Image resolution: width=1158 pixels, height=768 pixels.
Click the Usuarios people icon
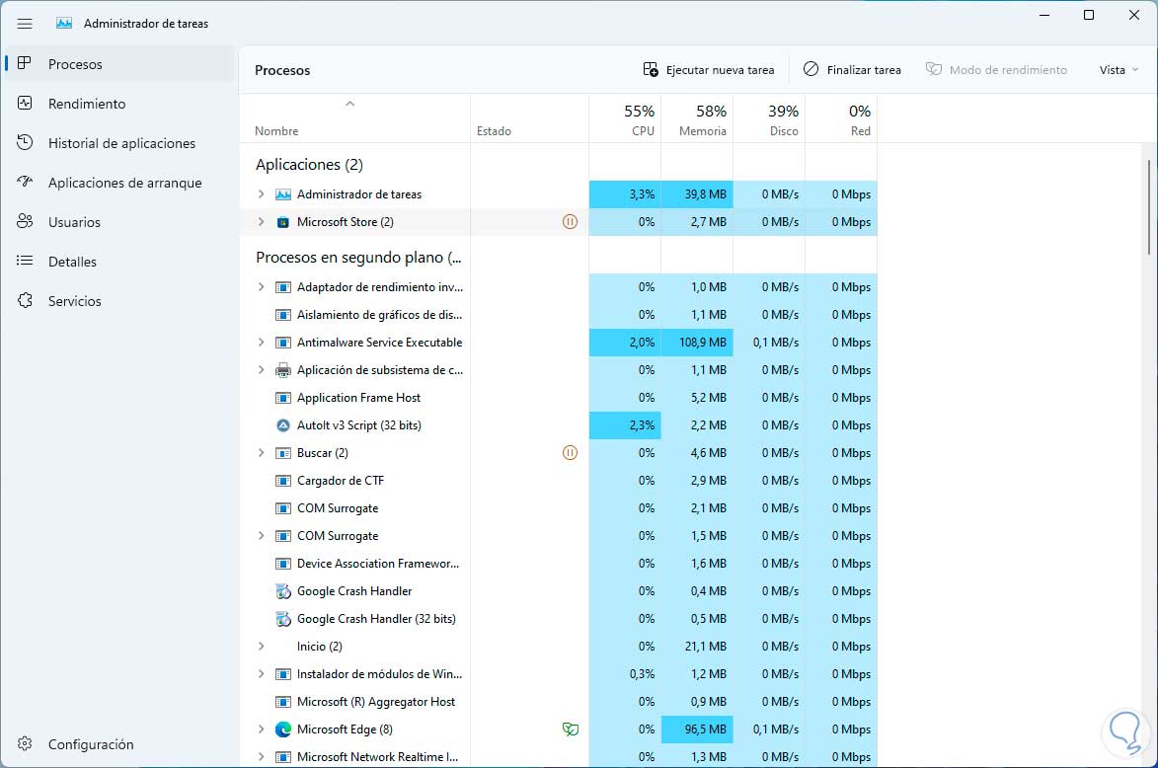(x=25, y=221)
